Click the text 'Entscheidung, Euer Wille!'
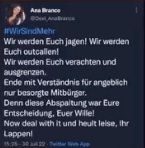 (x=49, y=113)
